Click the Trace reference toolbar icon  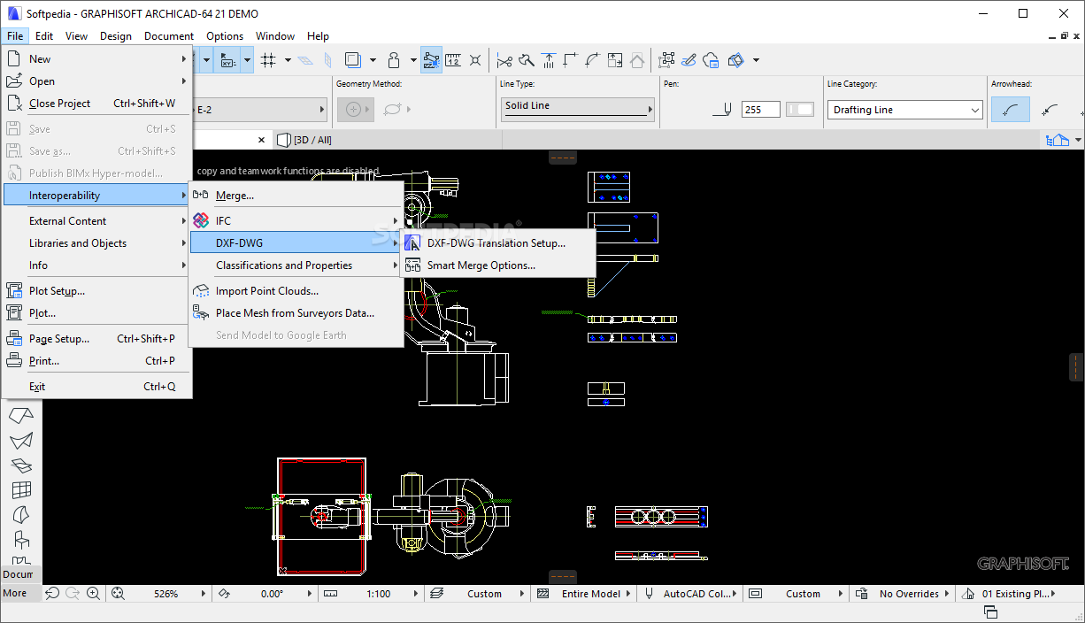352,60
